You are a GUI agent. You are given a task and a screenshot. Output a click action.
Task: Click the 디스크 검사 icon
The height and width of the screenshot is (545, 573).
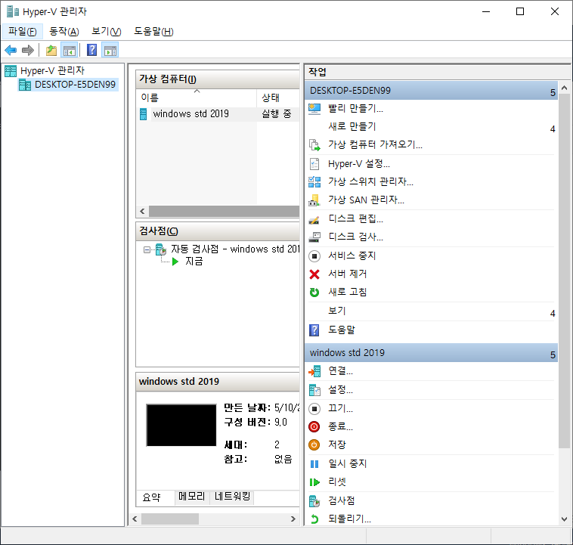tap(314, 237)
